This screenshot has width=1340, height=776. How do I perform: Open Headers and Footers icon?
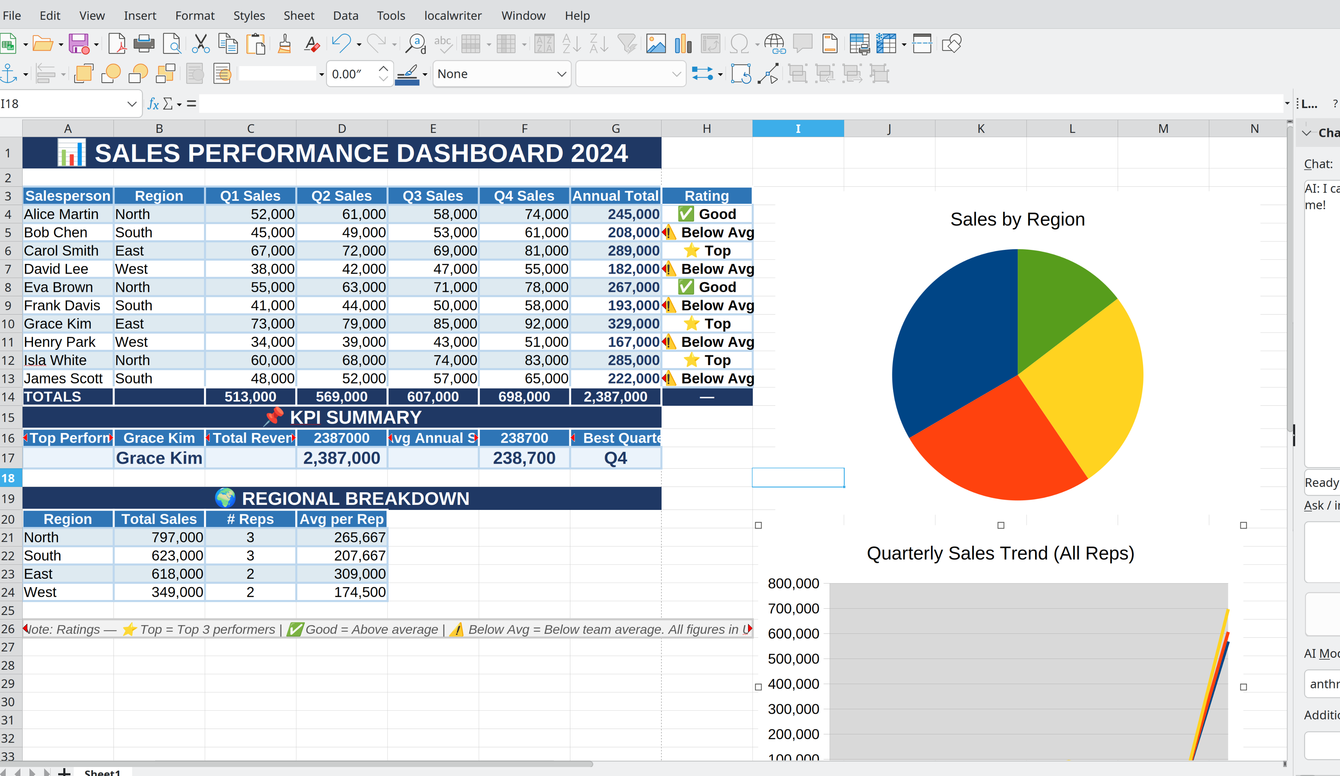pos(830,43)
